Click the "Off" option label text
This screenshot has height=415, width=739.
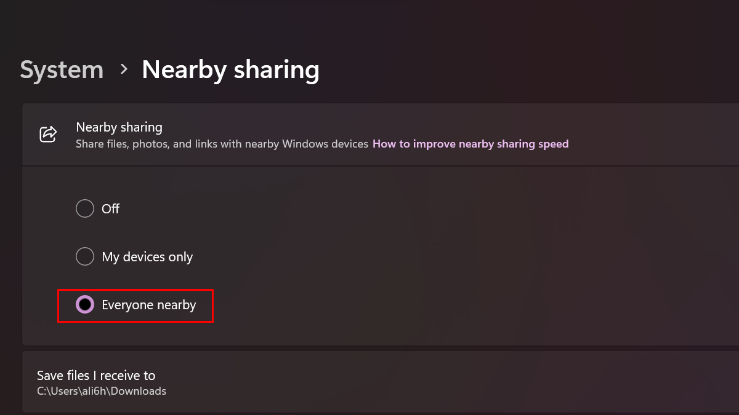pyautogui.click(x=111, y=209)
